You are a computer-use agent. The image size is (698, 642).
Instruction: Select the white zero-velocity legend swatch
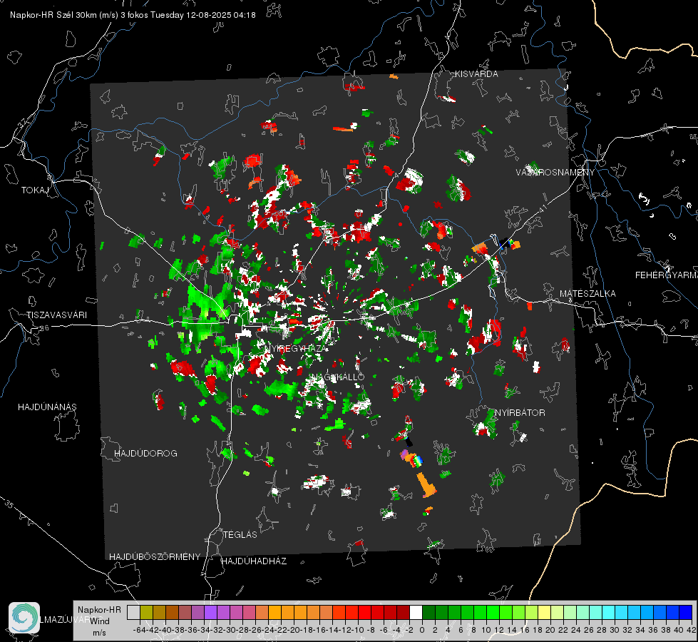coord(416,612)
